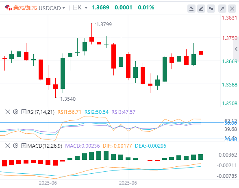This screenshot has height=188, width=239.
Task: Click the US-Canada flag icon
Action: pos(9,7)
